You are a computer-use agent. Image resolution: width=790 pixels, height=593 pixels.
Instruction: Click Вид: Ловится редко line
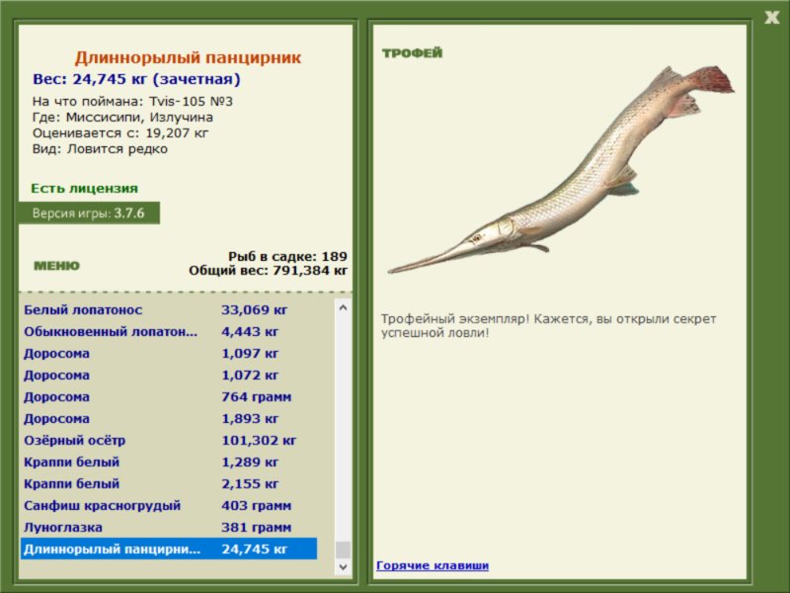coord(100,149)
